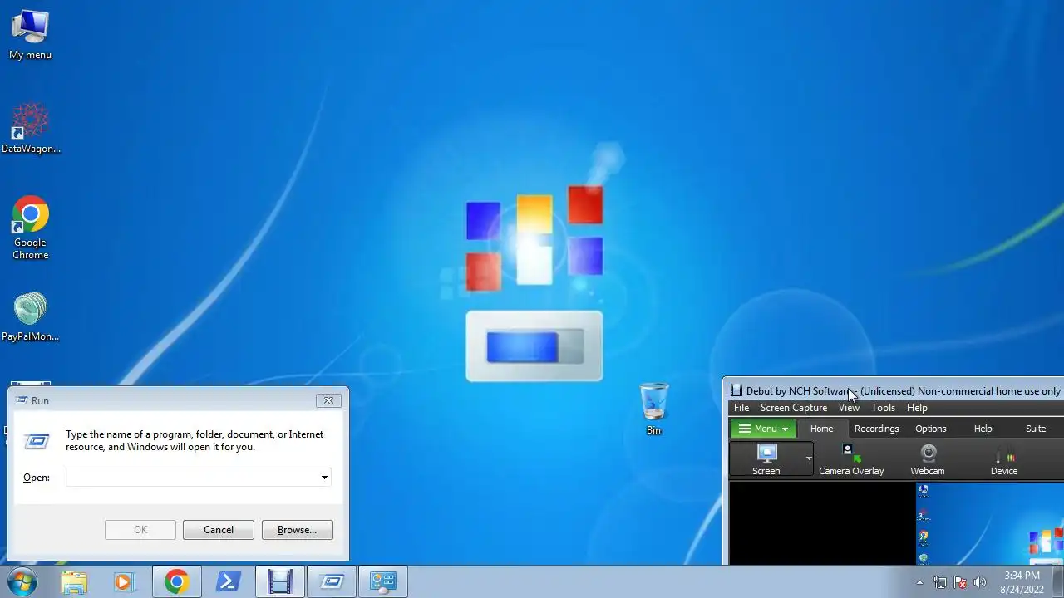Image resolution: width=1064 pixels, height=598 pixels.
Task: Click the Open text field in Run
Action: [x=192, y=478]
